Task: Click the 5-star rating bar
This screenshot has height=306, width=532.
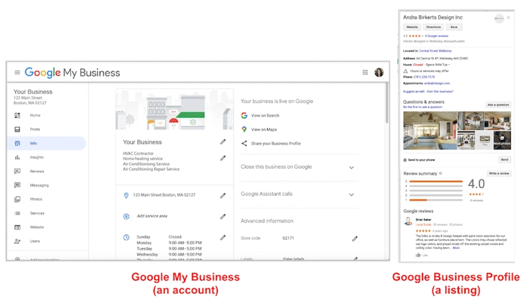Action: tap(436, 181)
